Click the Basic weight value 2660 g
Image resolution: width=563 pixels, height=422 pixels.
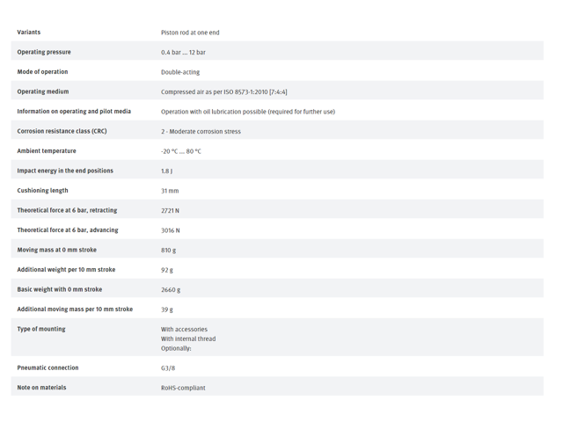tap(171, 289)
